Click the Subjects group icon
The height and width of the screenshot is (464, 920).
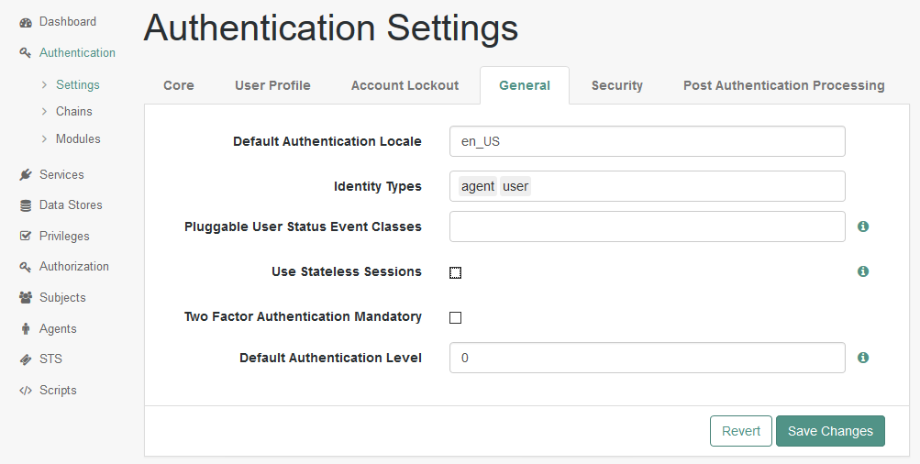[26, 298]
